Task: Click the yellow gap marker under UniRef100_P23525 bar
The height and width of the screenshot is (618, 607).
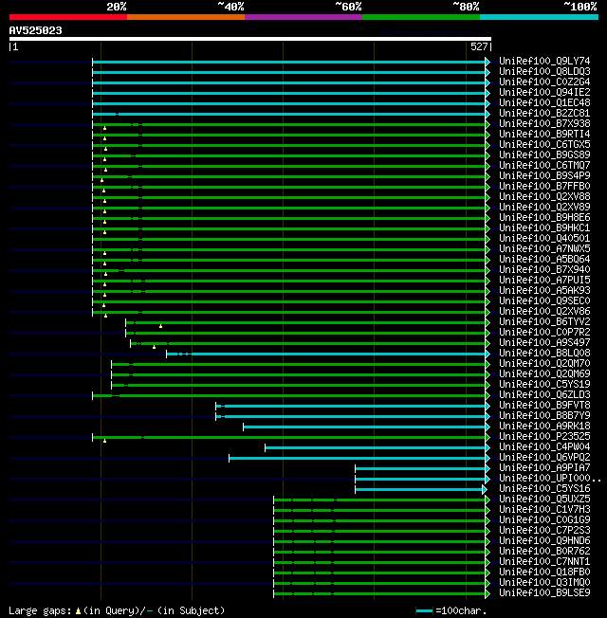Action: tap(104, 441)
